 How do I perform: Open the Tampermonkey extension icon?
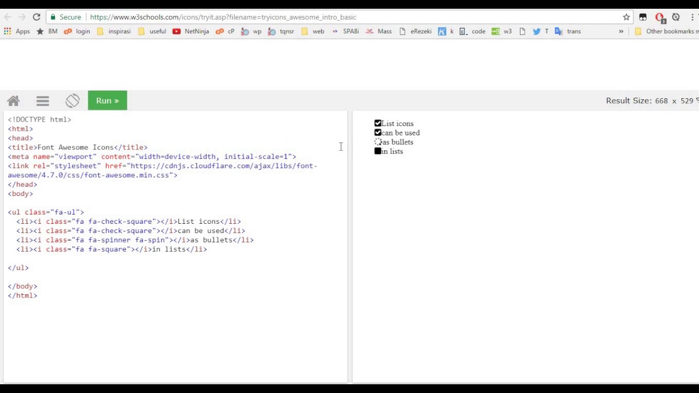[643, 17]
